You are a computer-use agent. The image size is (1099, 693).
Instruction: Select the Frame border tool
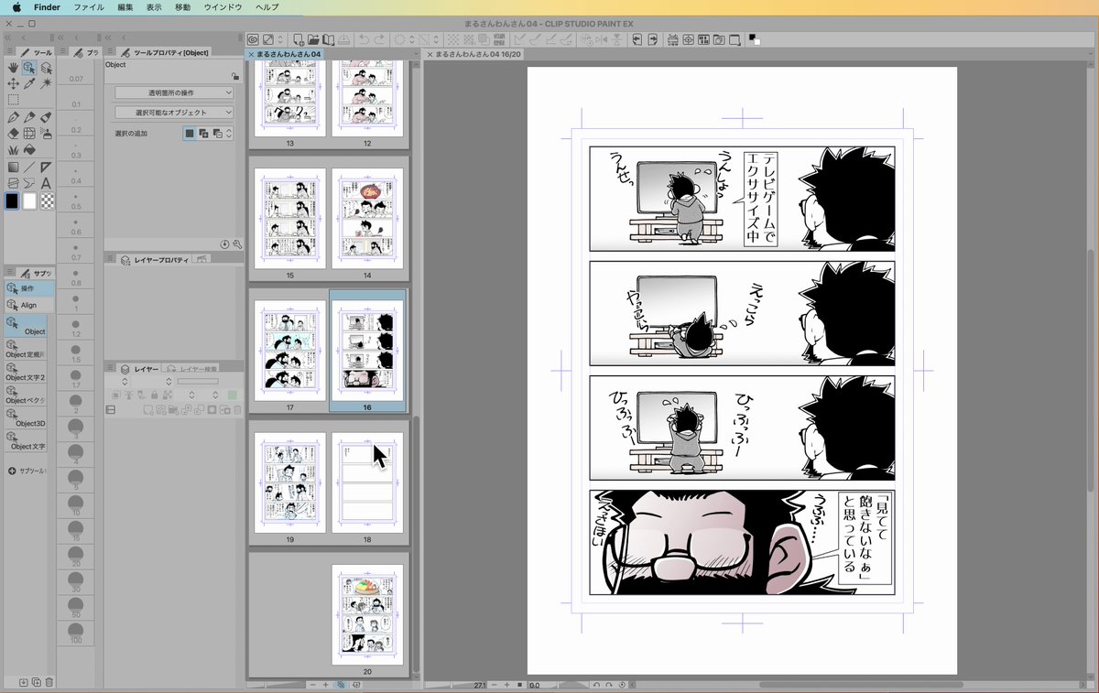(x=13, y=182)
